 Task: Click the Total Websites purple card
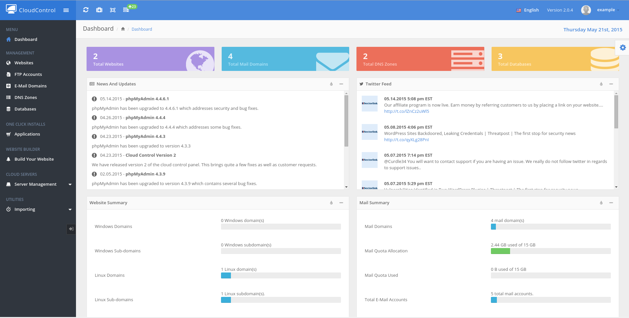(x=150, y=59)
